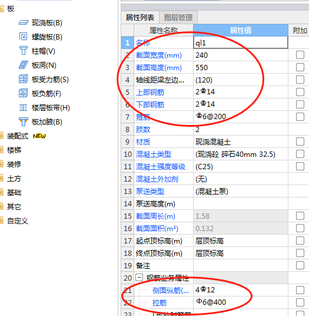Tick the 附加 checkbox for 拉筋
The image size is (309, 316).
[x=300, y=302]
